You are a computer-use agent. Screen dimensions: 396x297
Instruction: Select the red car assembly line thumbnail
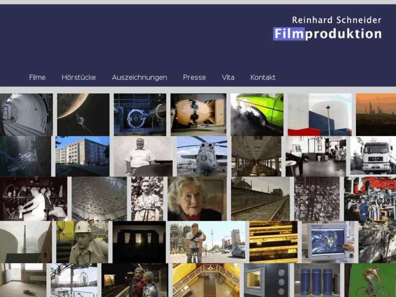(x=370, y=199)
